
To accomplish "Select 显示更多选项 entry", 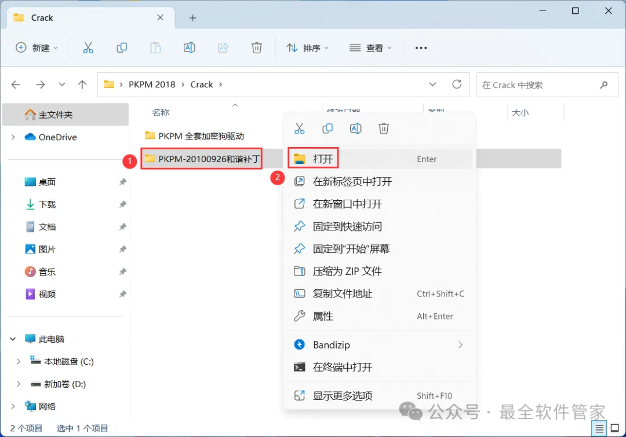I will coord(379,395).
